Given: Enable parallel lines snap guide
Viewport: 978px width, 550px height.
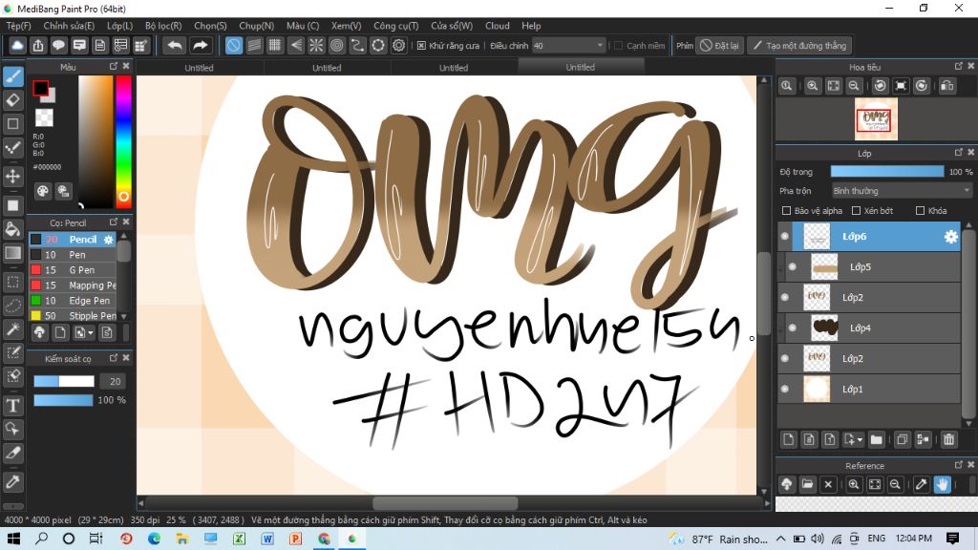Looking at the screenshot, I should 254,46.
